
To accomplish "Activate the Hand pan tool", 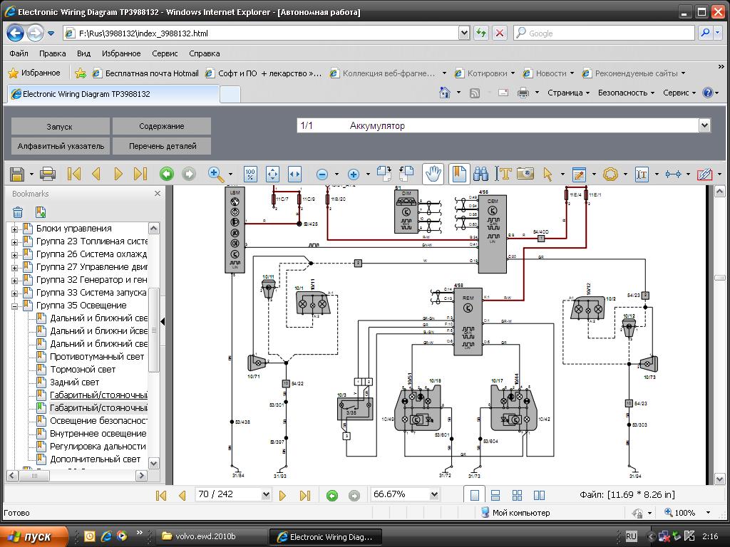I will pyautogui.click(x=433, y=174).
